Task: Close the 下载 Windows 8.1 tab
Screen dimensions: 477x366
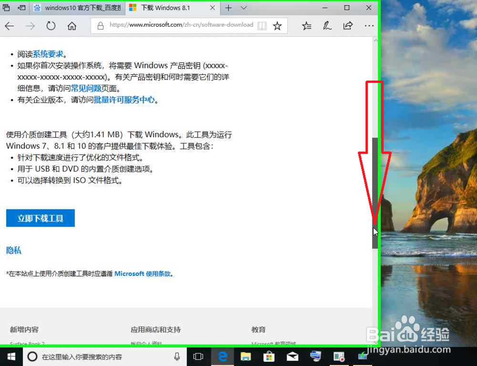Action: [213, 8]
